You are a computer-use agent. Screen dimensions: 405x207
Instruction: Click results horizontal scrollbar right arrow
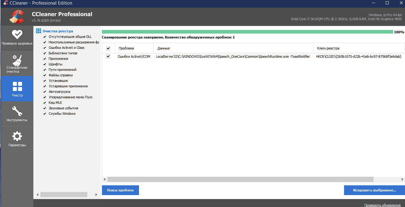coord(402,180)
